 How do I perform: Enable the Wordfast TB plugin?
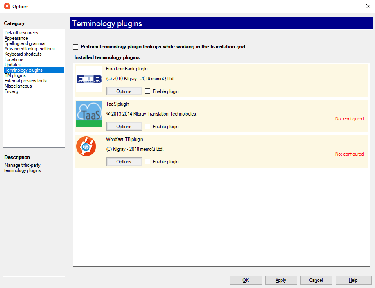(147, 161)
